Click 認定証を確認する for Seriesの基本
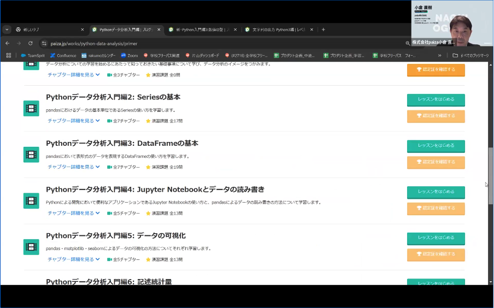The width and height of the screenshot is (494, 308). pyautogui.click(x=436, y=116)
